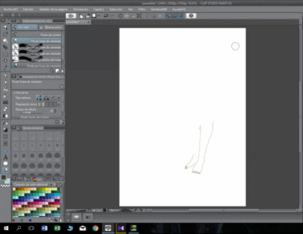Open Animación menu
Screen dimensions: 303x234
coord(81,10)
